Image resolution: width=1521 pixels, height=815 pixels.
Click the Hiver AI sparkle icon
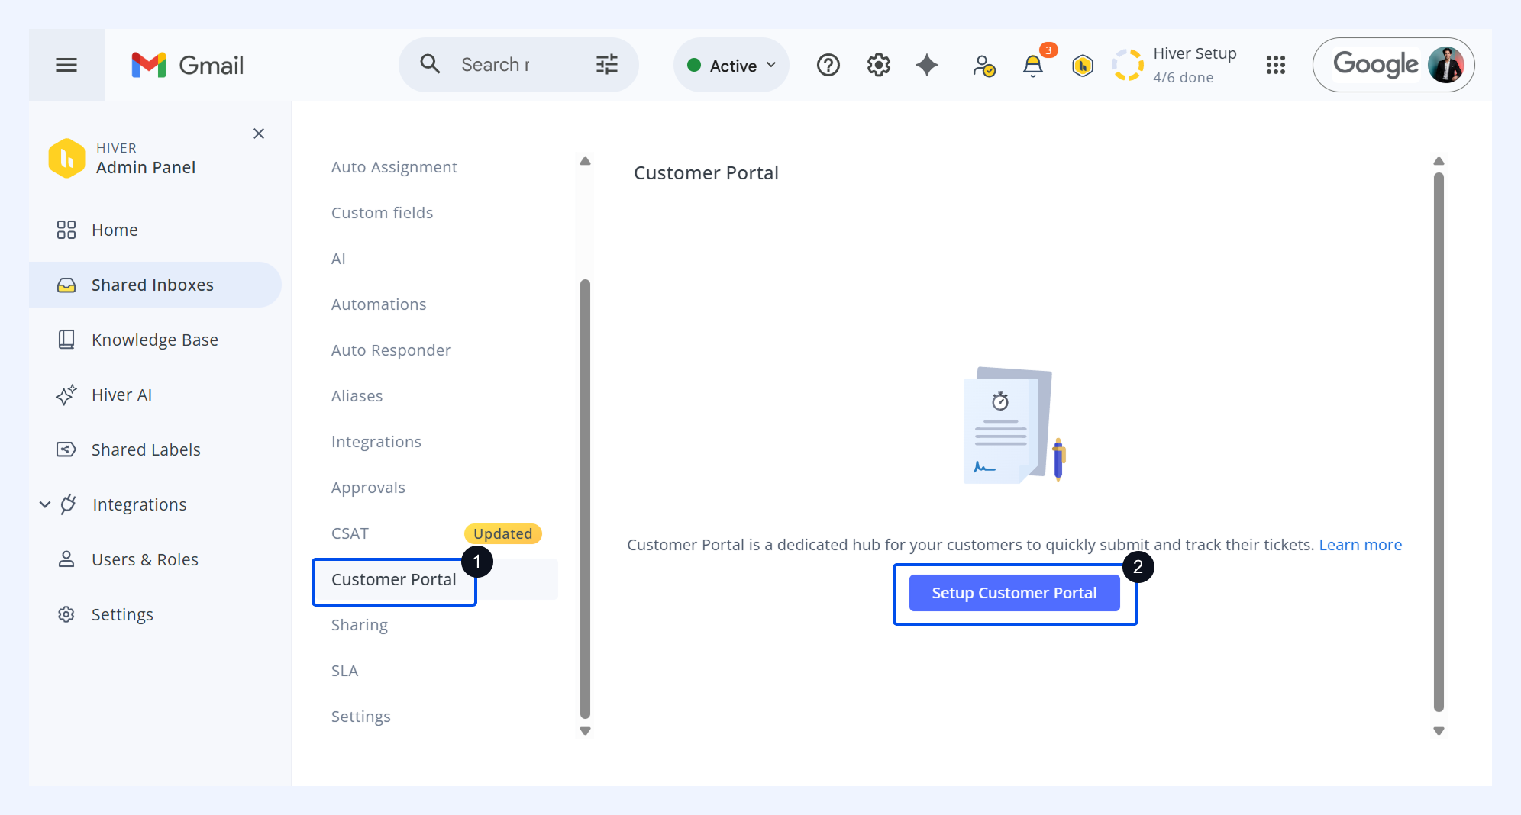tap(66, 395)
